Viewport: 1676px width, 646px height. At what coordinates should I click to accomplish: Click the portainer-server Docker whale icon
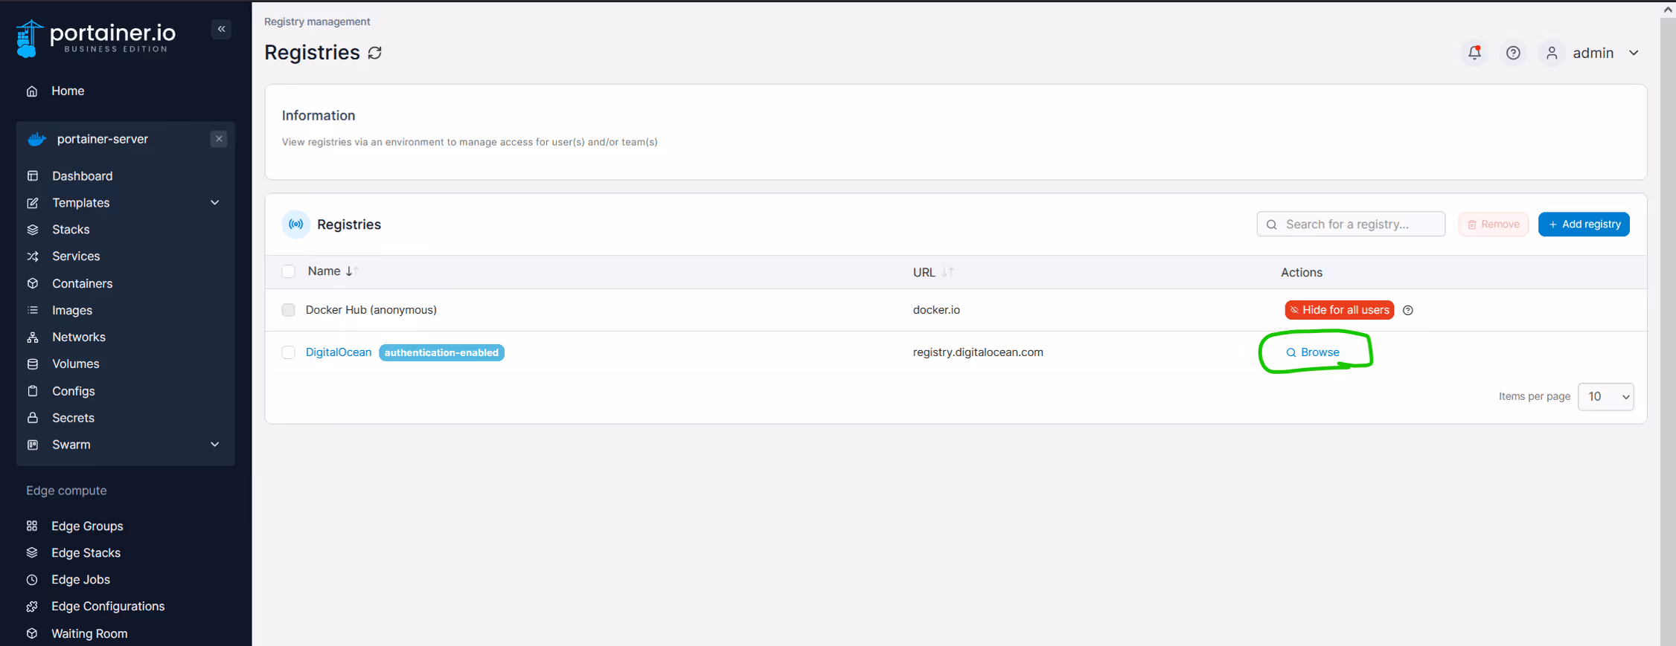36,139
